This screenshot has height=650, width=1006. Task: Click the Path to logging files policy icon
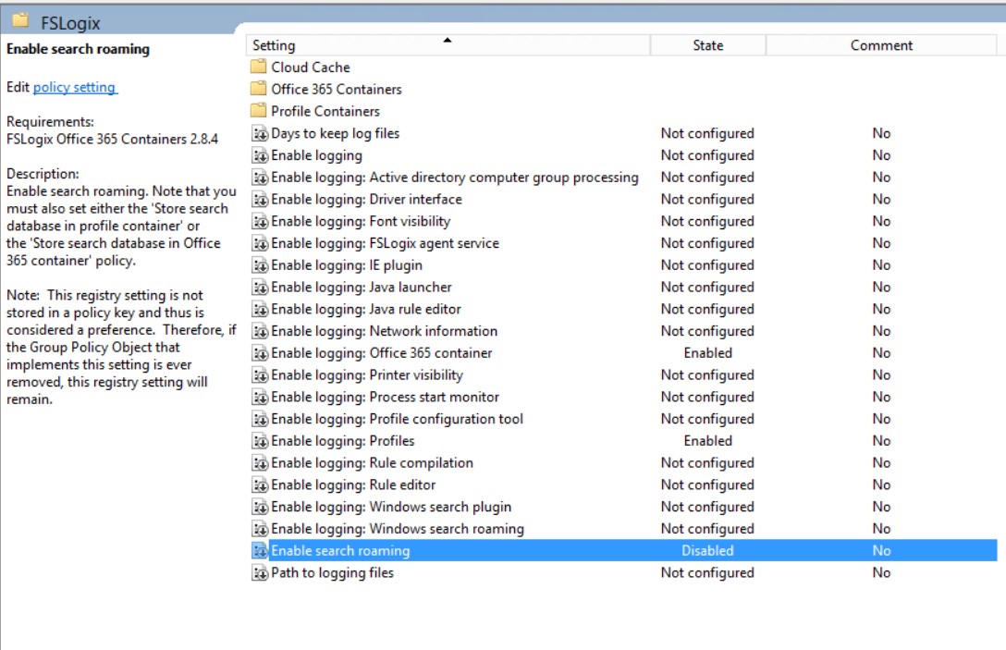pyautogui.click(x=260, y=572)
